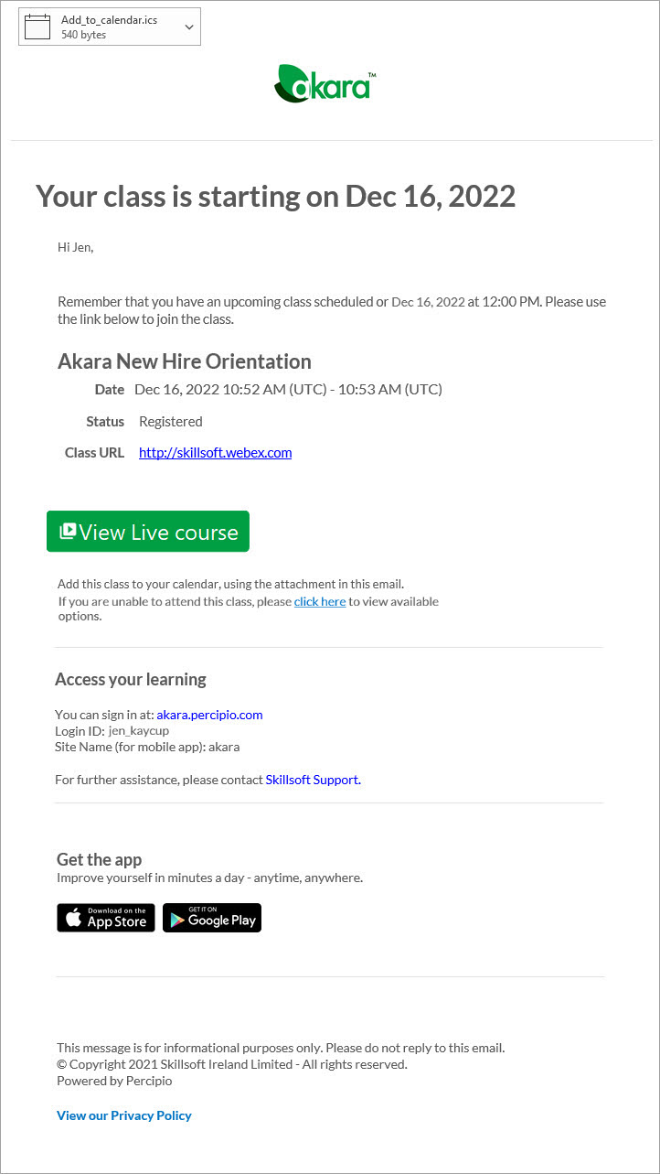
Task: Click the Get it on Google Play badge
Action: pyautogui.click(x=212, y=918)
